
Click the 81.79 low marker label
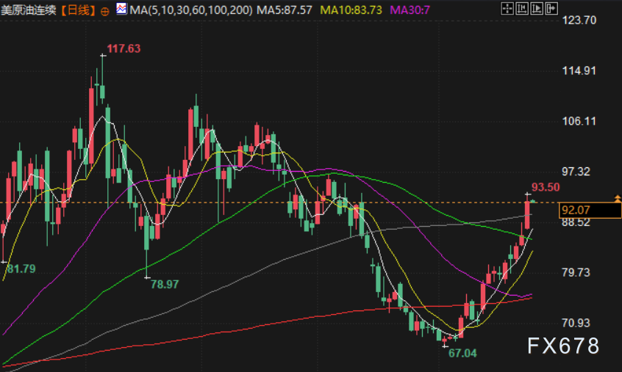click(21, 269)
